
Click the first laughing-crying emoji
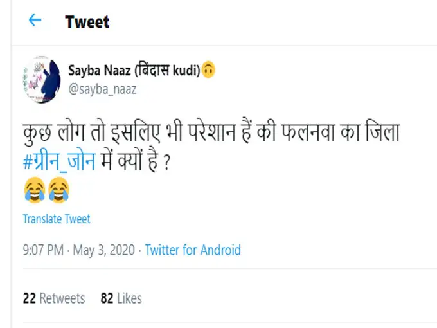click(x=34, y=190)
